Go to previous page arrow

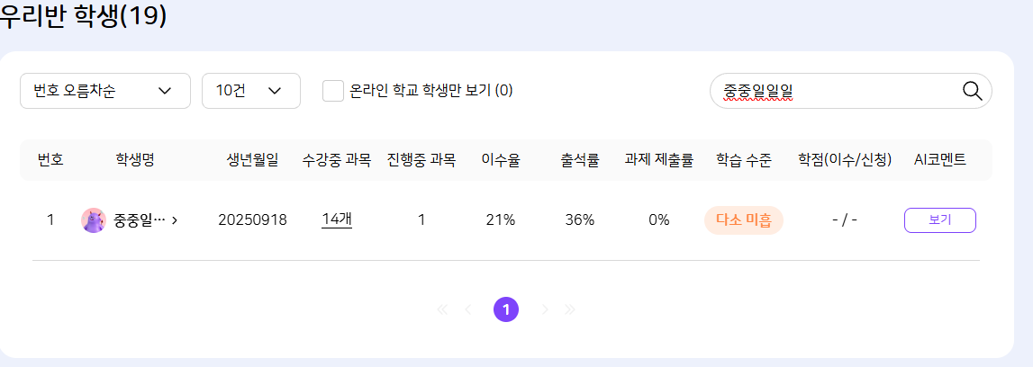(467, 309)
